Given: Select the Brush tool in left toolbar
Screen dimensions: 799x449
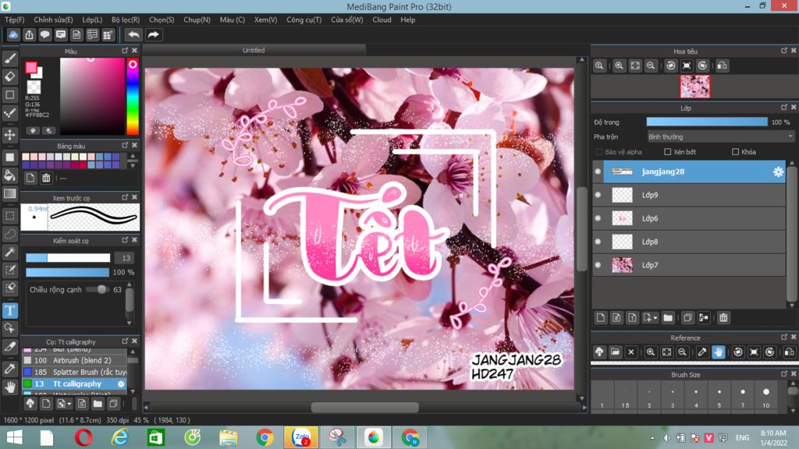Looking at the screenshot, I should coord(9,58).
